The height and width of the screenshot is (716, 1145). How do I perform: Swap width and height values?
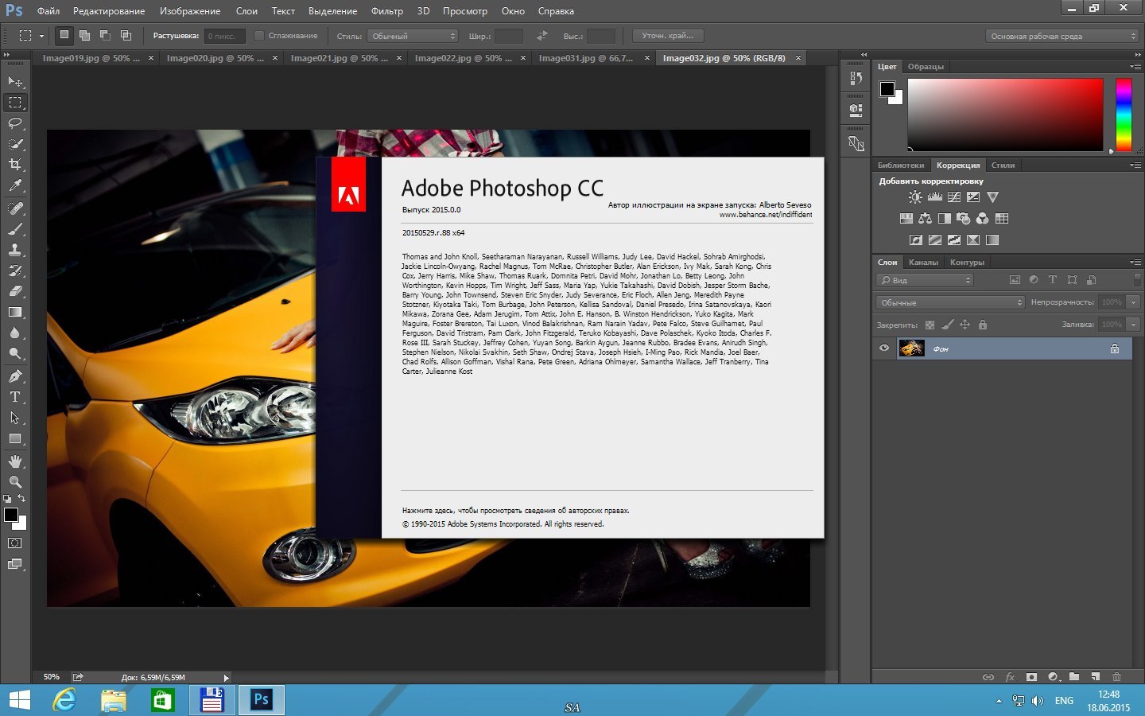[542, 36]
